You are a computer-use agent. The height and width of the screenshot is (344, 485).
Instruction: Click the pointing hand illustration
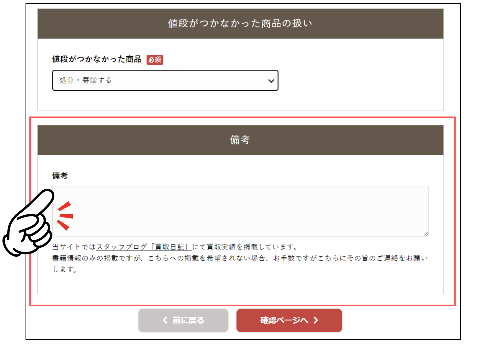(x=29, y=225)
